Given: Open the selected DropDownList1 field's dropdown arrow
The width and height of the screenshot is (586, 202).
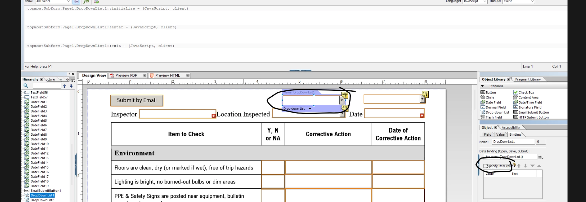Looking at the screenshot, I should [342, 100].
